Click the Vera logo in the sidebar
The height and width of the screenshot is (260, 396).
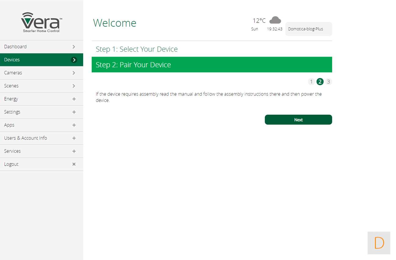(41, 22)
